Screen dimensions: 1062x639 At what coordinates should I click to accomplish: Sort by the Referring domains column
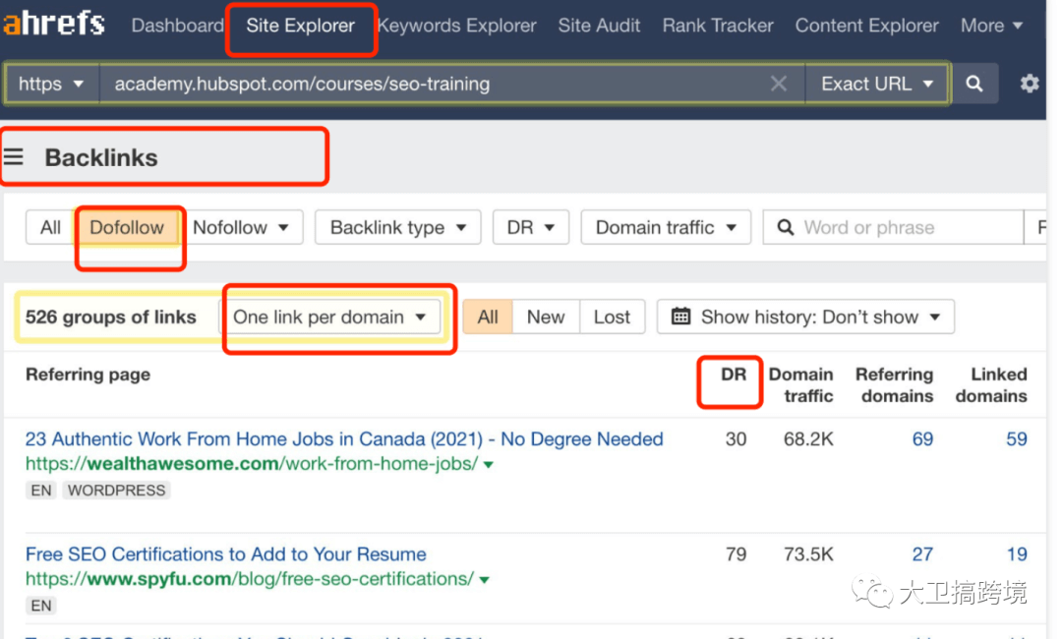point(894,385)
